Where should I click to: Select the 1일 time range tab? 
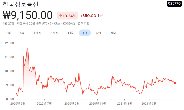coord(8,33)
